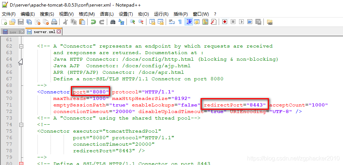Screen dimensions: 343x165
Task: Open the 搜索(S) menu
Action: click(47, 14)
